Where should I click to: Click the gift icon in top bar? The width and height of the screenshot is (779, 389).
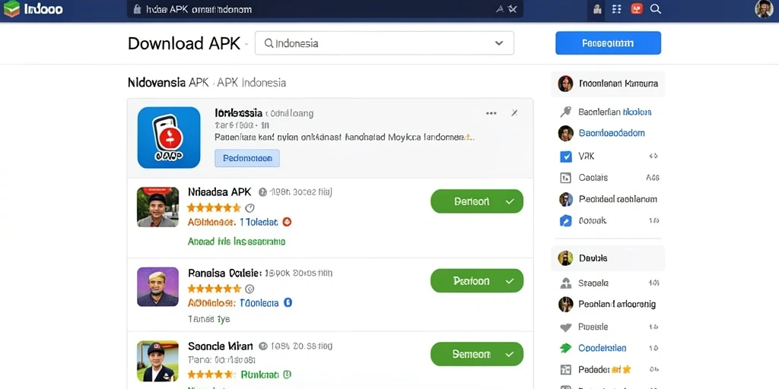[x=598, y=9]
